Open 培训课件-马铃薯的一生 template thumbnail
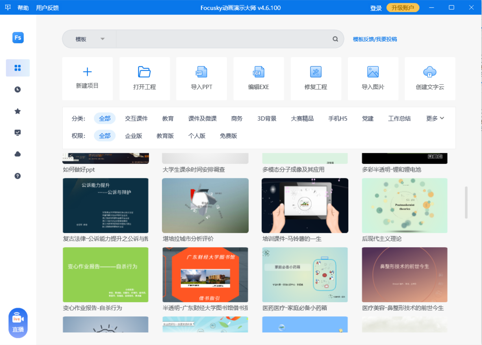 pyautogui.click(x=305, y=206)
